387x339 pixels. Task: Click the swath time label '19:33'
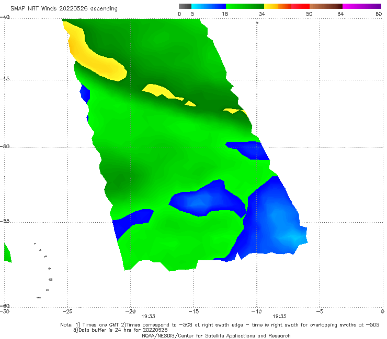[x=148, y=317]
